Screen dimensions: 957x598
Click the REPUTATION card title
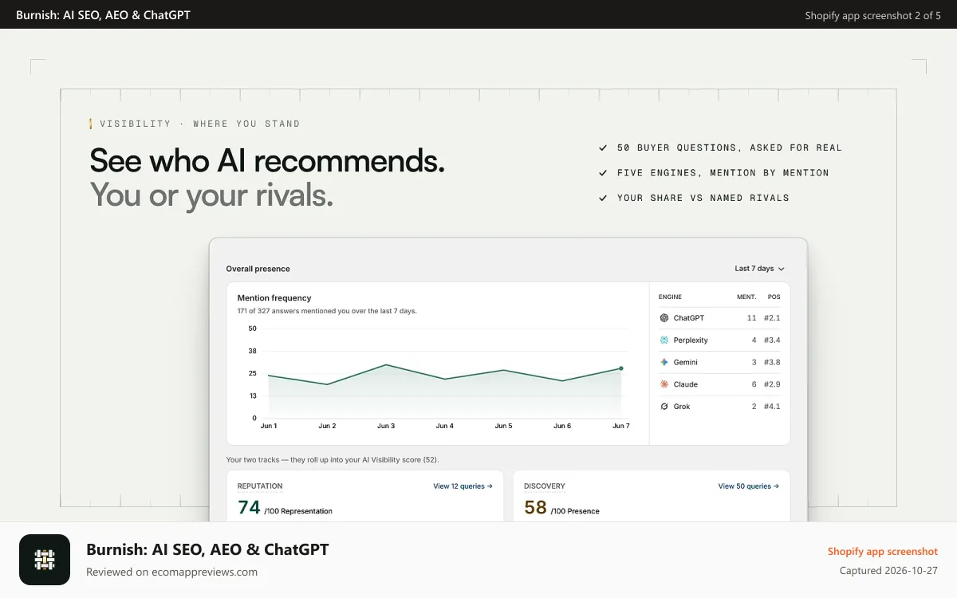[260, 486]
